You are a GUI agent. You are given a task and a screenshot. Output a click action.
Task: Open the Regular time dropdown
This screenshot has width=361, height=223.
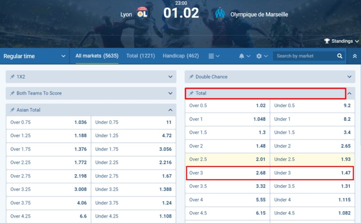click(35, 56)
